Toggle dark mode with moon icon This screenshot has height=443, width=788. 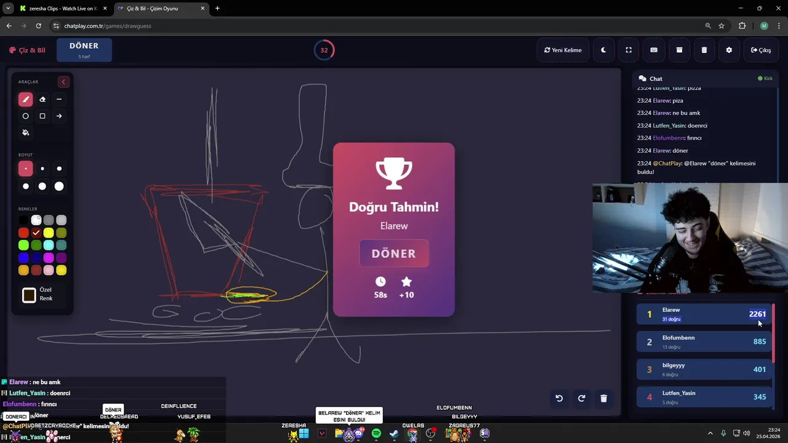[603, 50]
